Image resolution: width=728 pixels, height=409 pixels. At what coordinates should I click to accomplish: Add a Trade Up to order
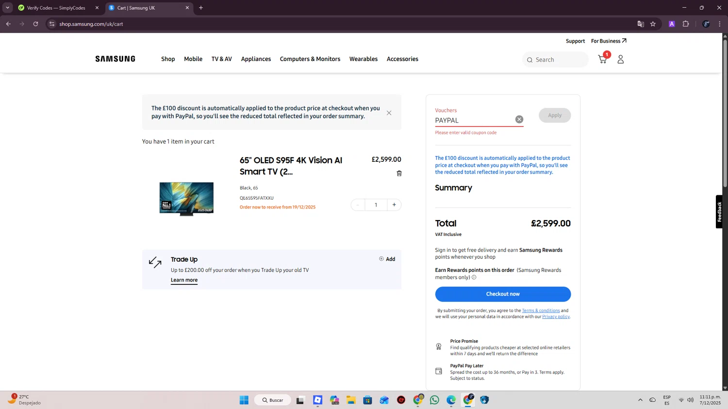(387, 259)
